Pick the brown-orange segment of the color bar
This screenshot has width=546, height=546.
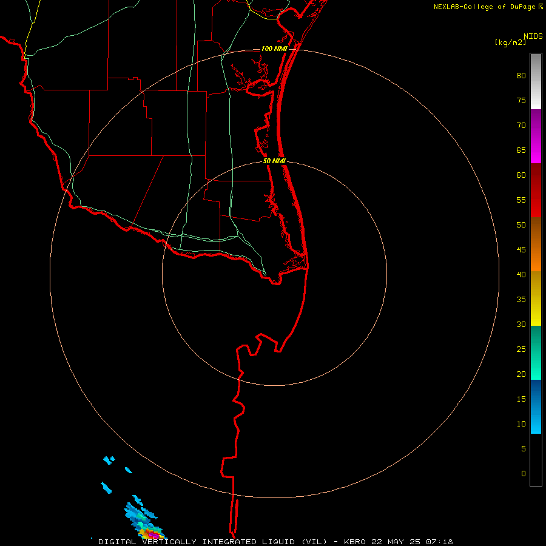click(536, 244)
